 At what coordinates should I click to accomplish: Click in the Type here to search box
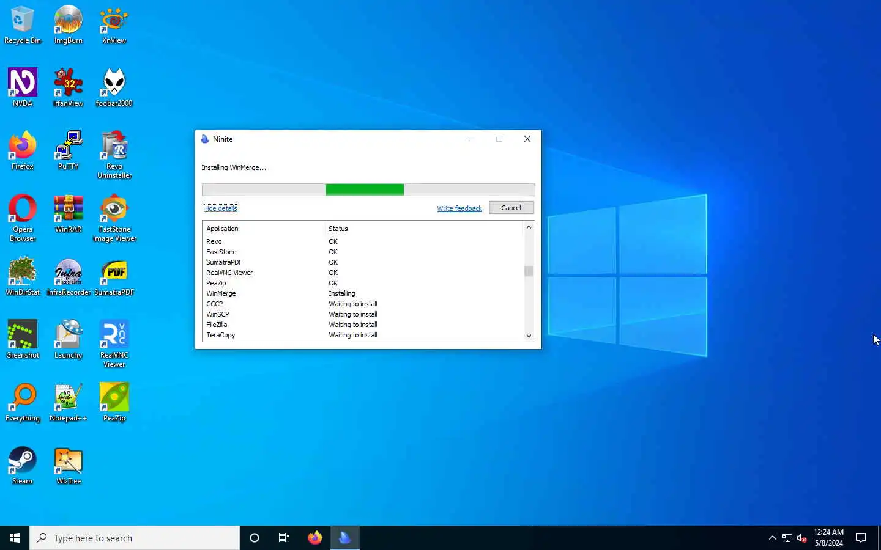pos(135,538)
